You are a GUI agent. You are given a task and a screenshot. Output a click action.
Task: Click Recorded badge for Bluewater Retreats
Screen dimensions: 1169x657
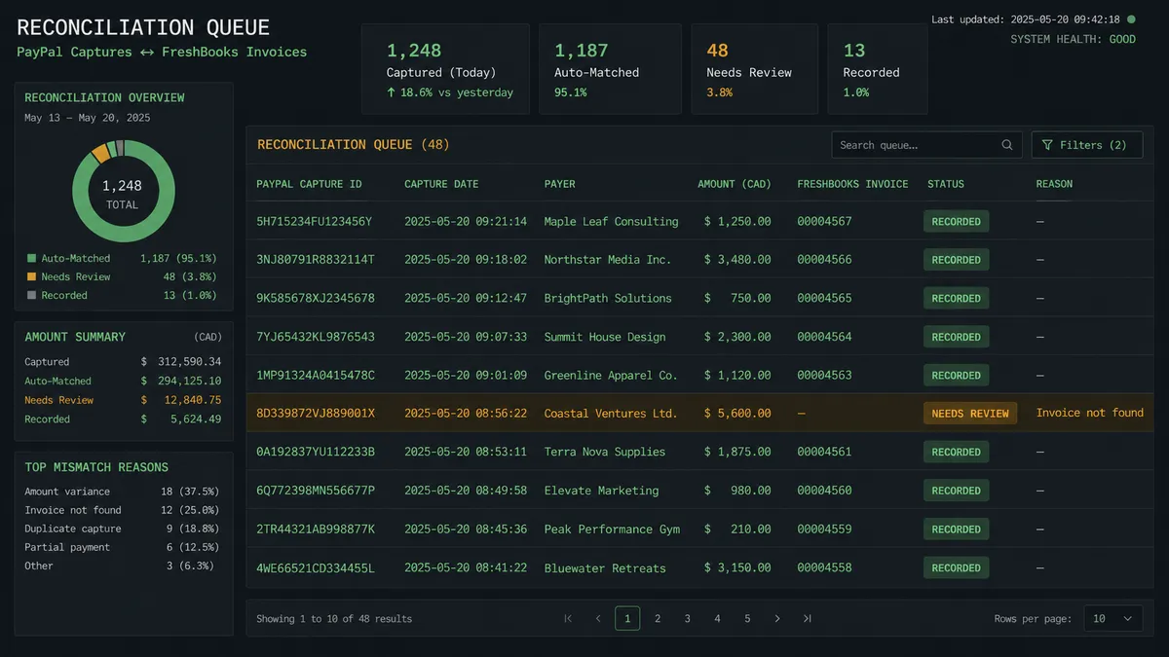956,568
